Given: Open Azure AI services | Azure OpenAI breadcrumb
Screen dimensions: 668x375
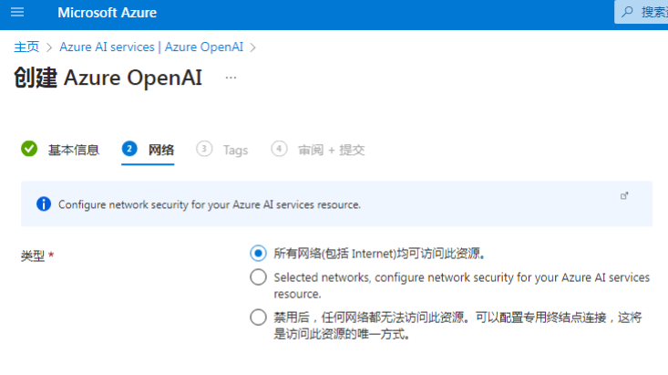Looking at the screenshot, I should [x=151, y=47].
